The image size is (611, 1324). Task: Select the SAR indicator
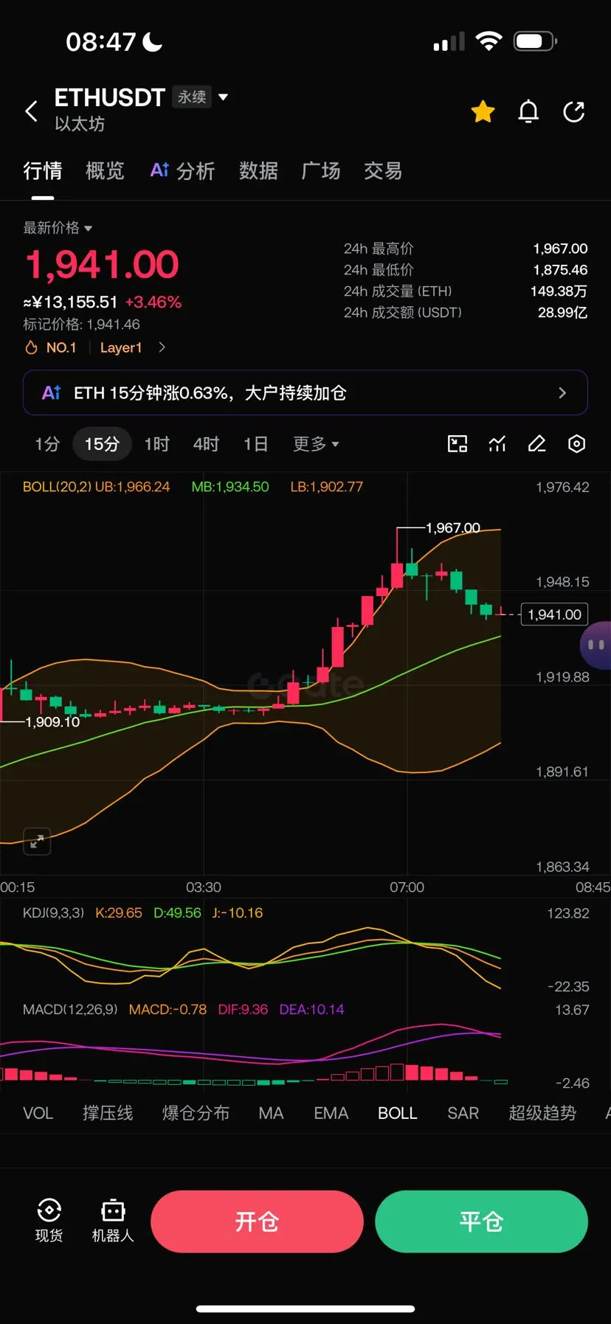tap(463, 1113)
